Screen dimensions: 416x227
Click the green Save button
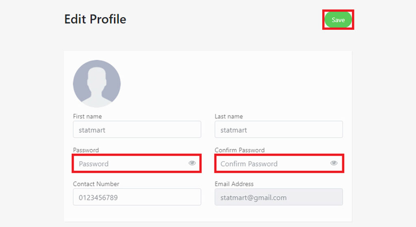coord(338,20)
